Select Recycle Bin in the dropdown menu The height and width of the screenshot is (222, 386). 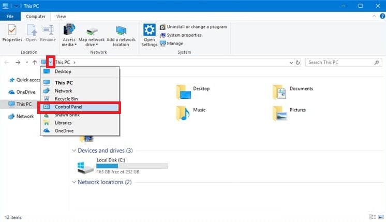click(x=80, y=99)
